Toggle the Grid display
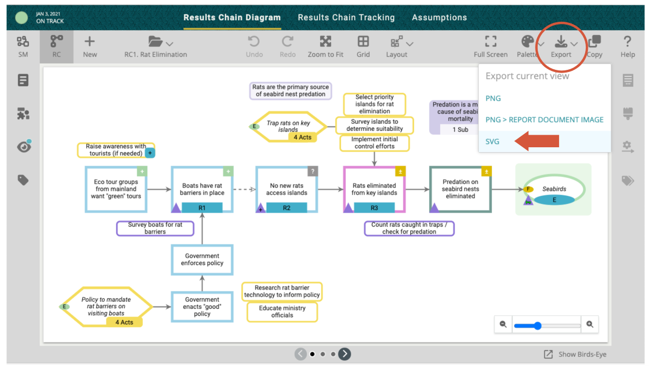 363,46
